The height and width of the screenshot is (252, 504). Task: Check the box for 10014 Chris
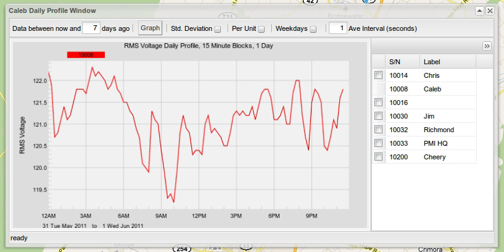tap(379, 75)
